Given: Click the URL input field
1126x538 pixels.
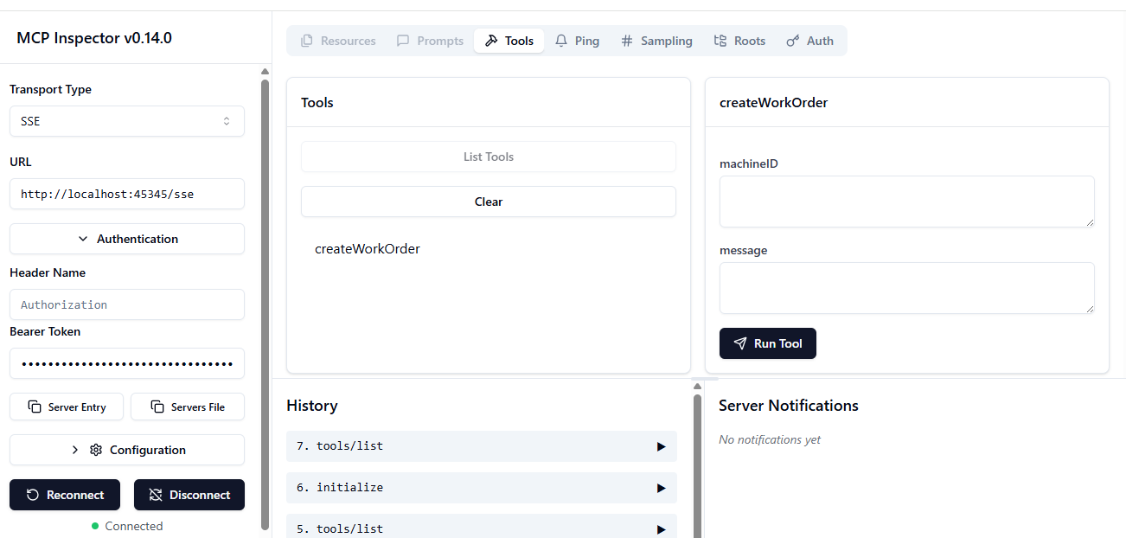Looking at the screenshot, I should click(x=127, y=194).
